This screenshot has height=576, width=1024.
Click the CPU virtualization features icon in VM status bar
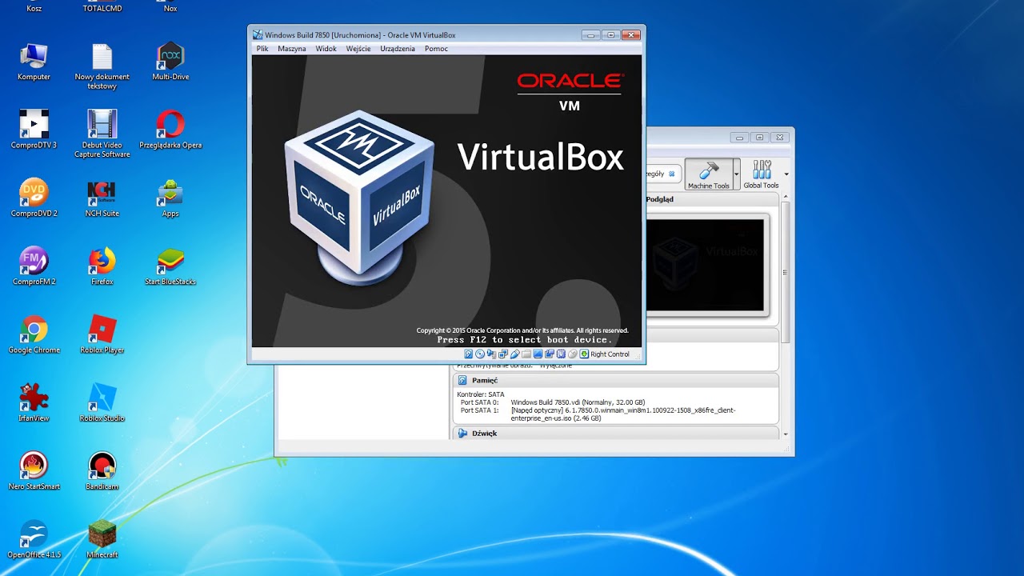(x=561, y=354)
